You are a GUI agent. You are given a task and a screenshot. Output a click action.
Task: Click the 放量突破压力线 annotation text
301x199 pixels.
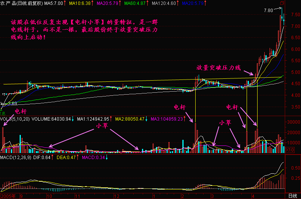click(218, 68)
